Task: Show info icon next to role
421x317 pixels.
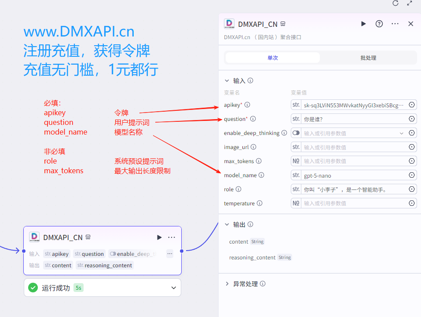Action: 238,189
